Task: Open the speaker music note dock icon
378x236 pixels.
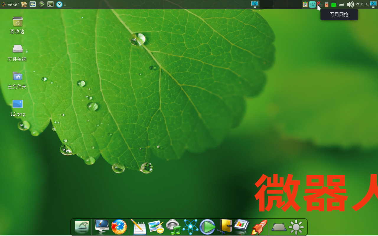Action: click(173, 227)
